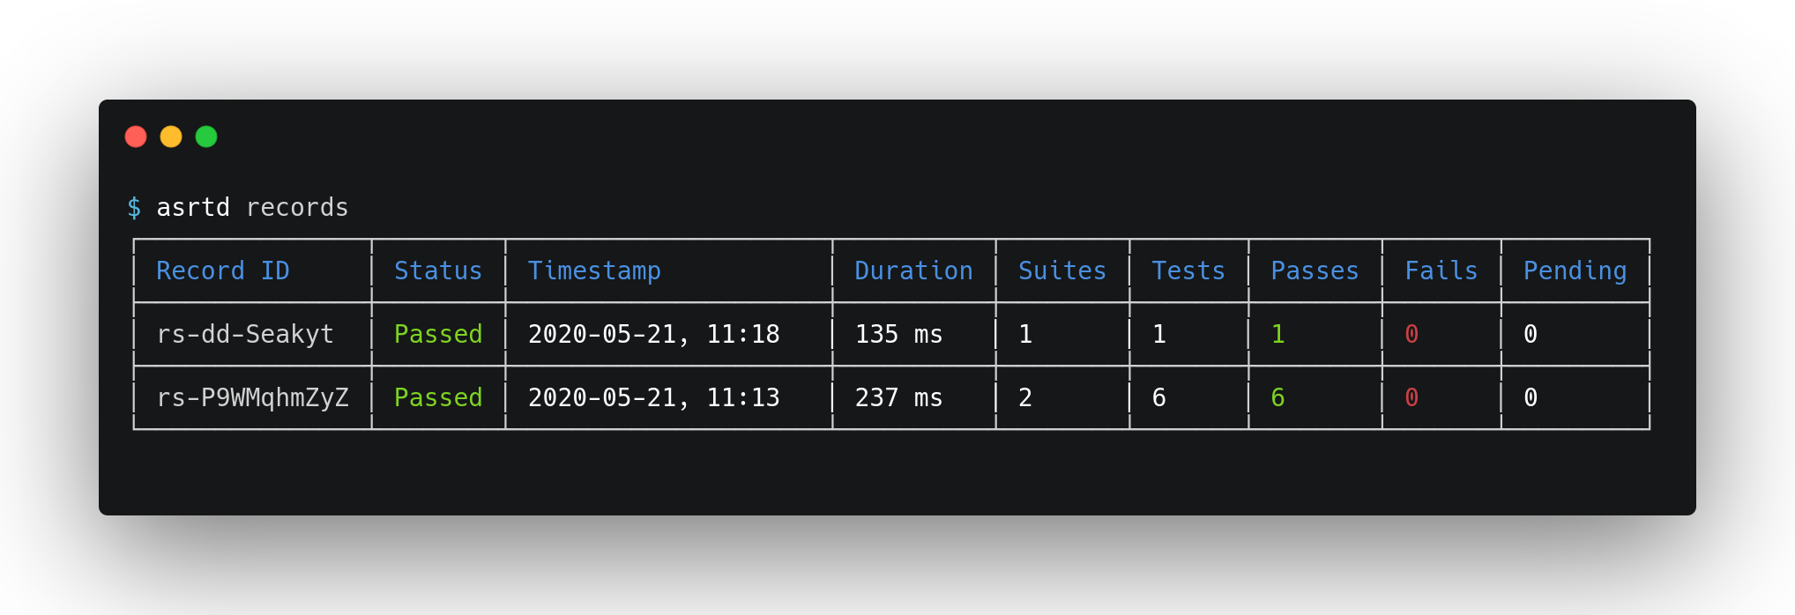The image size is (1795, 615).
Task: Click the red close window button
Action: 136,137
